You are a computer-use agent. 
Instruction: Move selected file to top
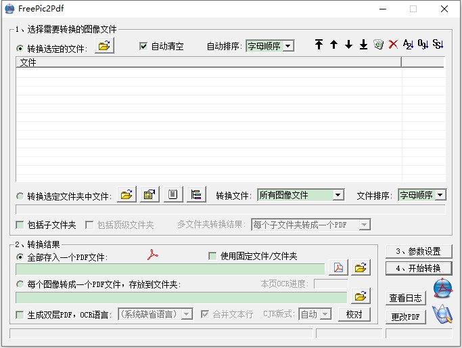(x=319, y=45)
